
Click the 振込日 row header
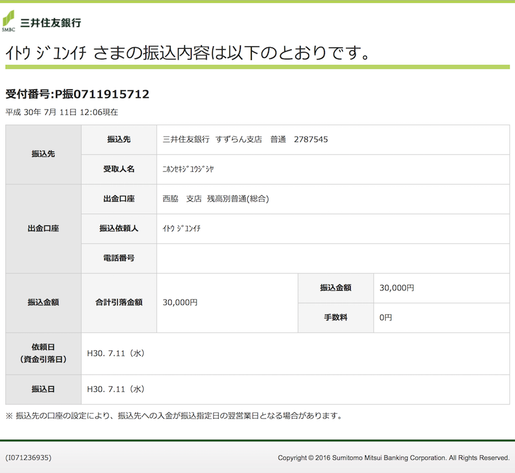42,389
